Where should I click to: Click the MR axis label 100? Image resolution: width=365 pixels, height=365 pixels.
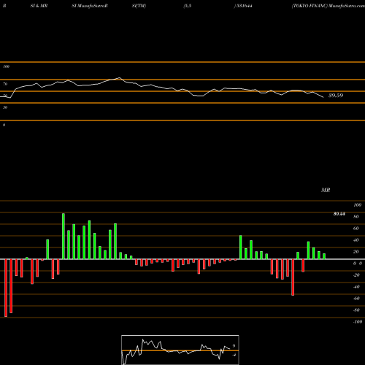coord(358,205)
